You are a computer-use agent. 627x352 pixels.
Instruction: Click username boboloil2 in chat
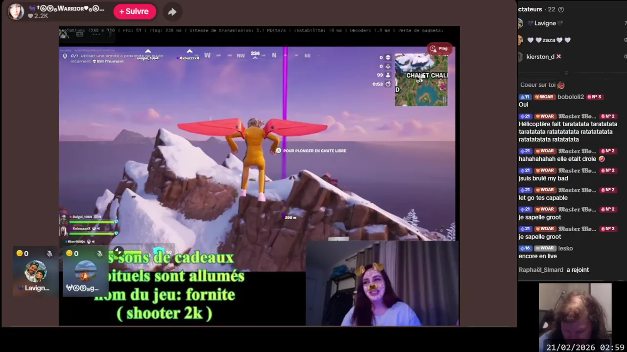[x=570, y=97]
